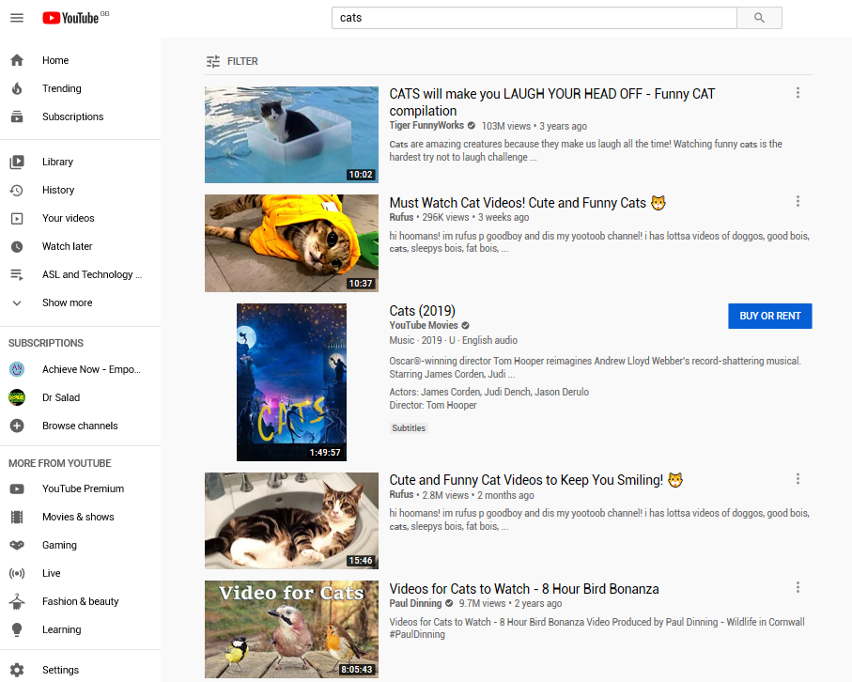Open thumbnail of cat in floating box
The height and width of the screenshot is (682, 852).
[x=291, y=134]
